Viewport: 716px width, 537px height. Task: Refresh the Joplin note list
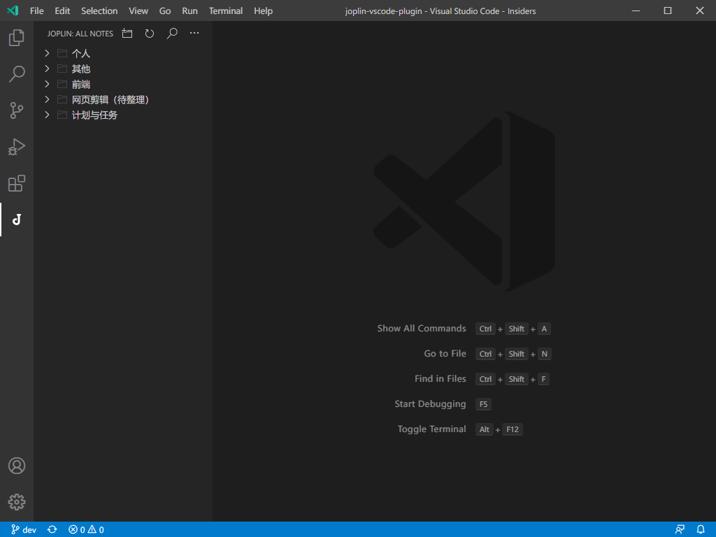pos(149,33)
